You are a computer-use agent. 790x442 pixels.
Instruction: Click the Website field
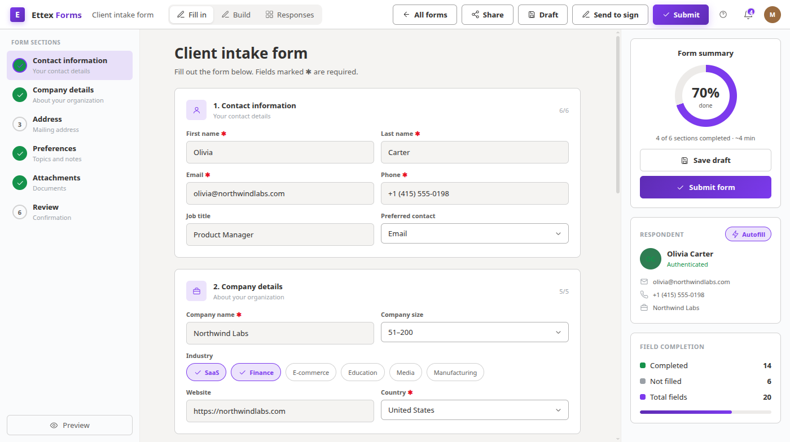[280, 411]
